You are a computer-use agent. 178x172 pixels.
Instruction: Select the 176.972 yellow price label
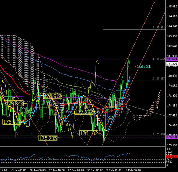[x=12, y=122]
